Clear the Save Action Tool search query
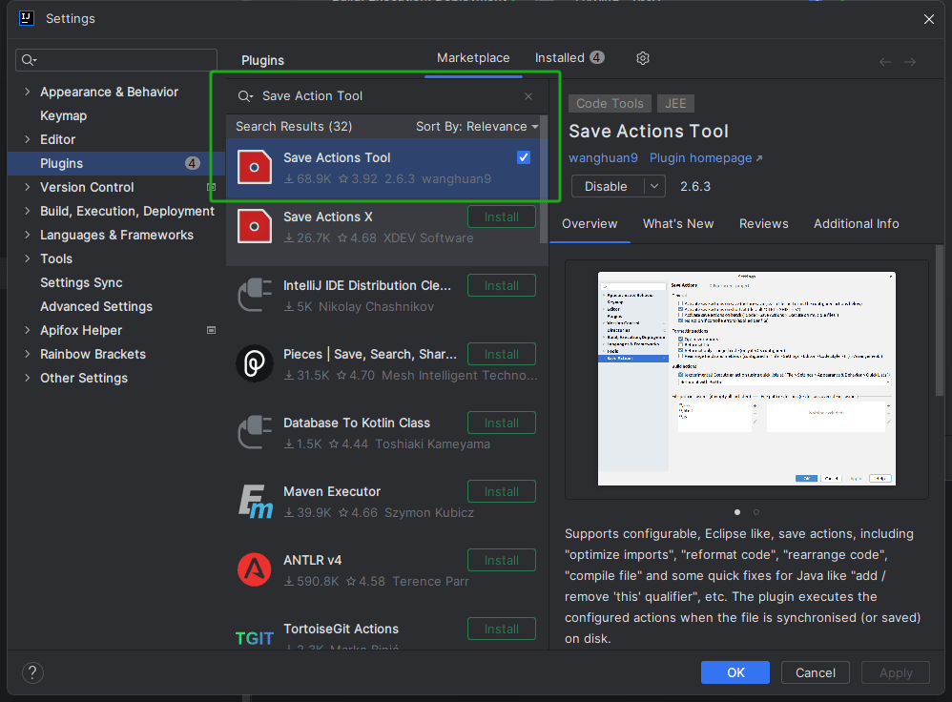The width and height of the screenshot is (952, 702). (x=528, y=96)
